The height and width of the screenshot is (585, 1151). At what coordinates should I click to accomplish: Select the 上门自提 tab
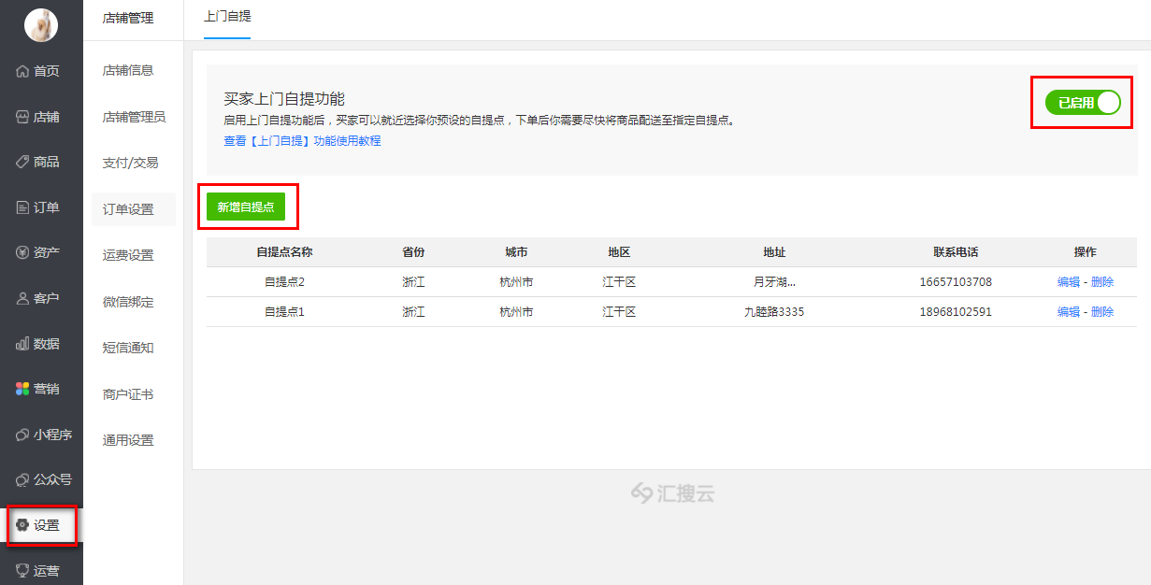point(227,17)
